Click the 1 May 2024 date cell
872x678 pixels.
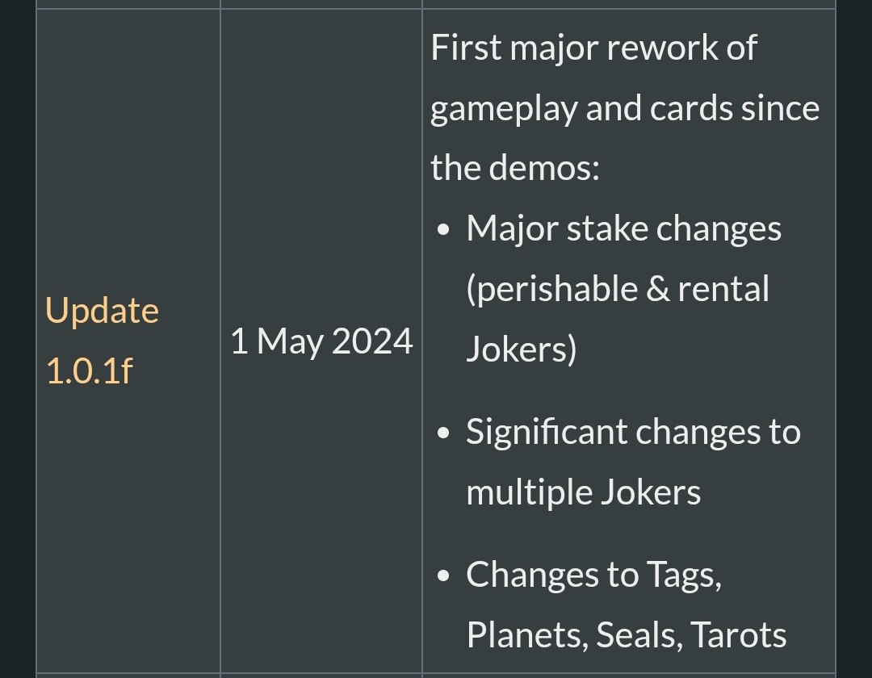(x=321, y=341)
